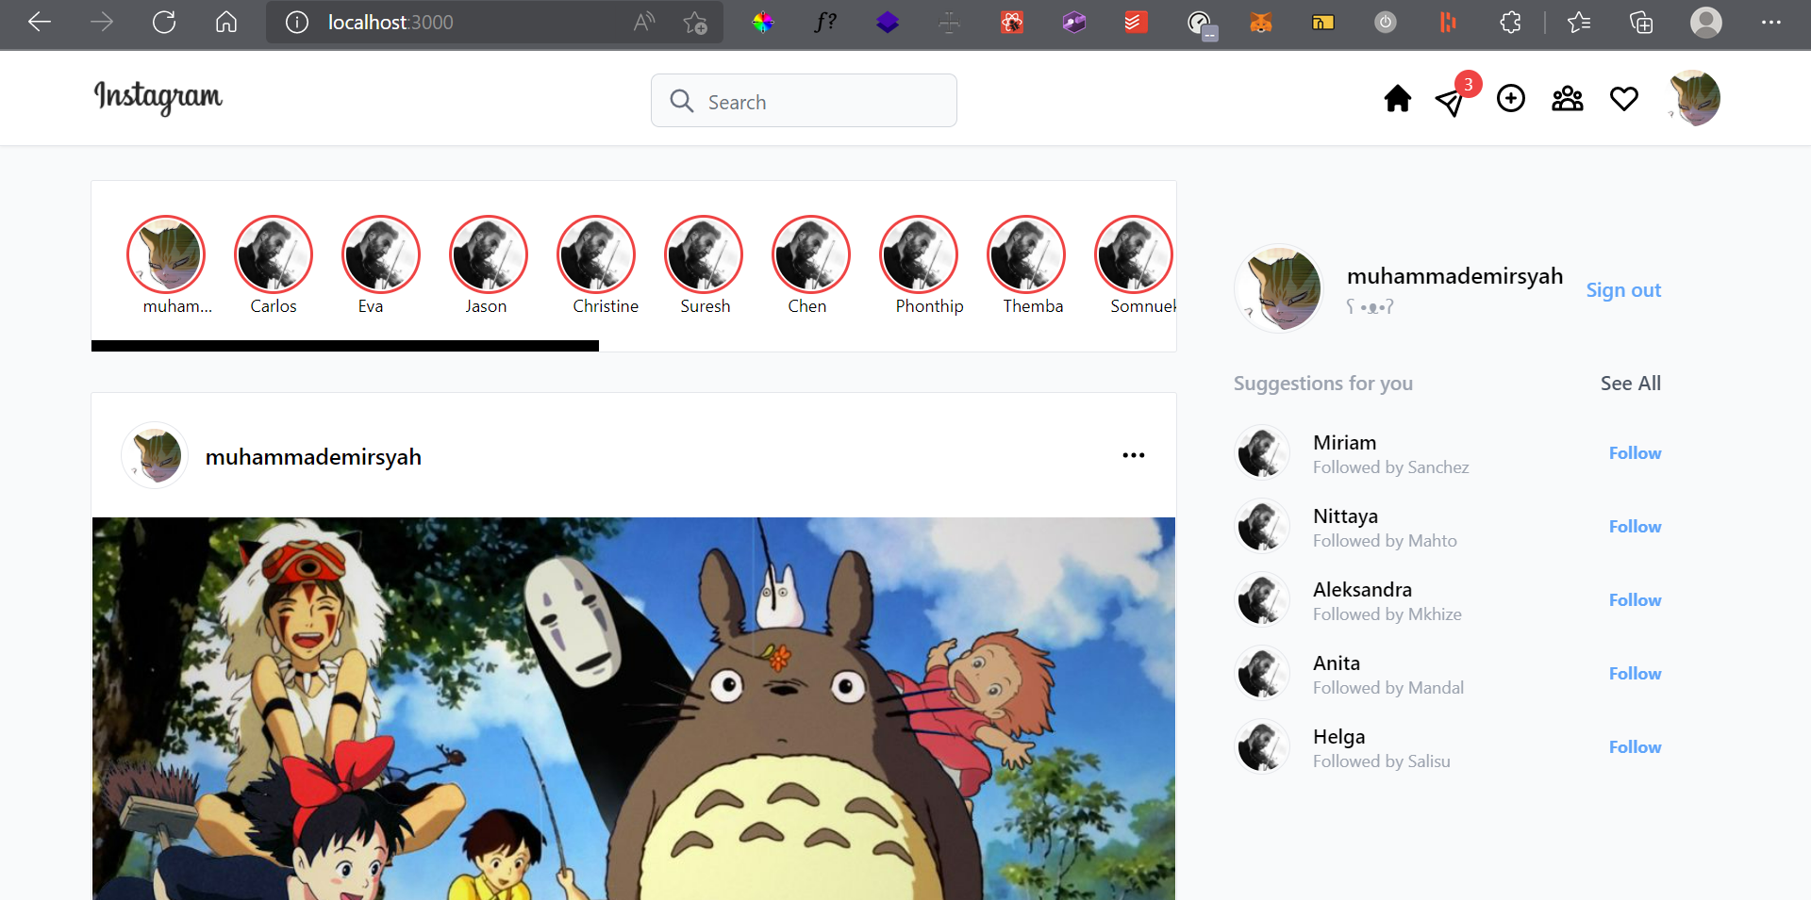Open follower suggestions via the people icon
This screenshot has height=900, width=1811.
[1567, 98]
